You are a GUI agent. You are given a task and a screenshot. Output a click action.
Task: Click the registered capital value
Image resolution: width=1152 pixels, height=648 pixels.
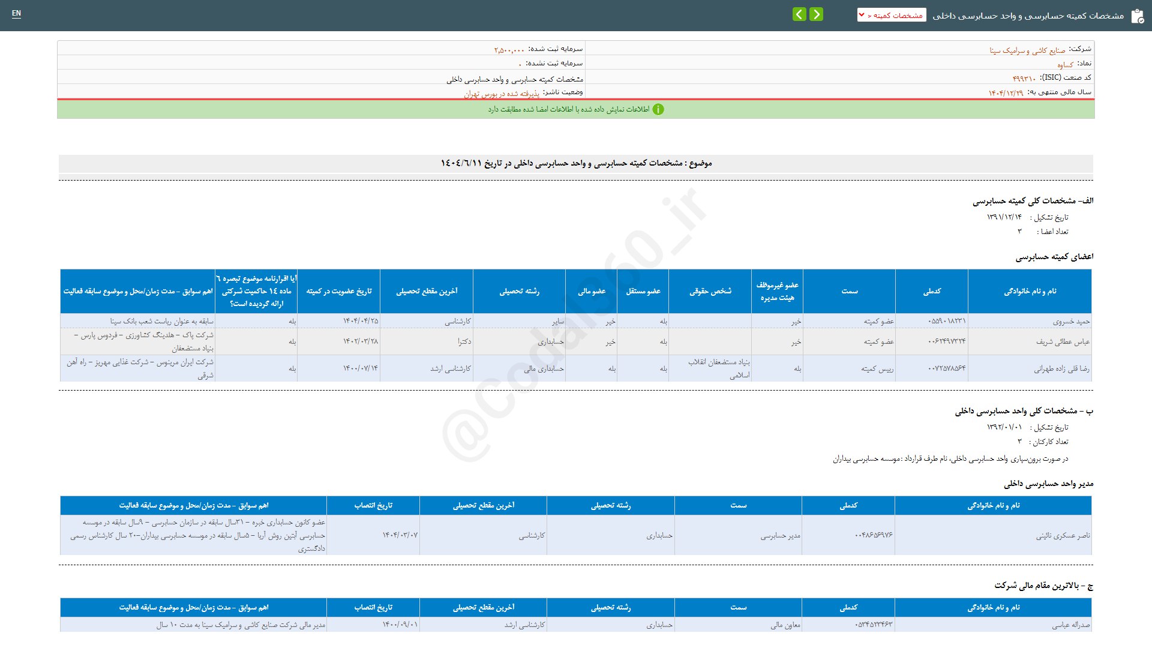tap(509, 50)
